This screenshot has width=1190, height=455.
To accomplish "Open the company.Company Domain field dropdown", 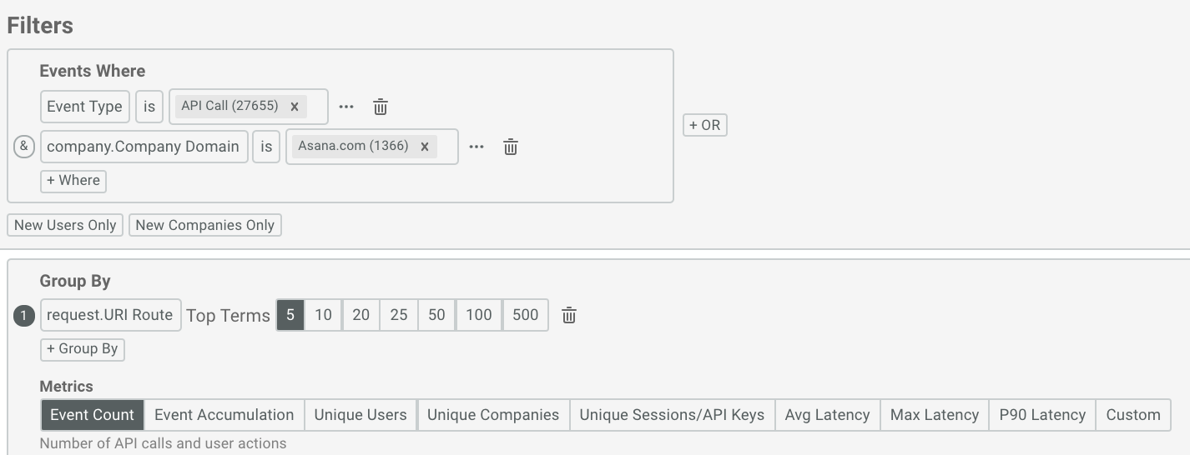I will coord(144,147).
